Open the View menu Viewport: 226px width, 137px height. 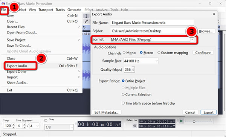point(32,10)
